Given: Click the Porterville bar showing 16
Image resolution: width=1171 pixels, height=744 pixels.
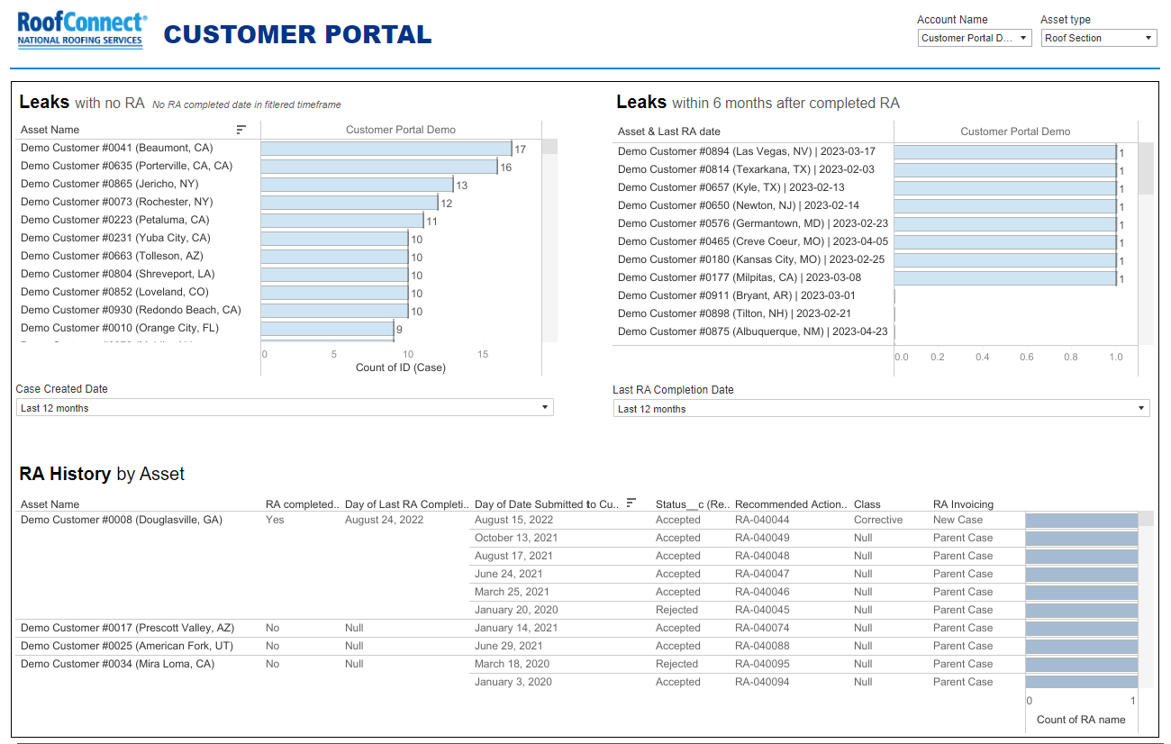Looking at the screenshot, I should tap(378, 167).
